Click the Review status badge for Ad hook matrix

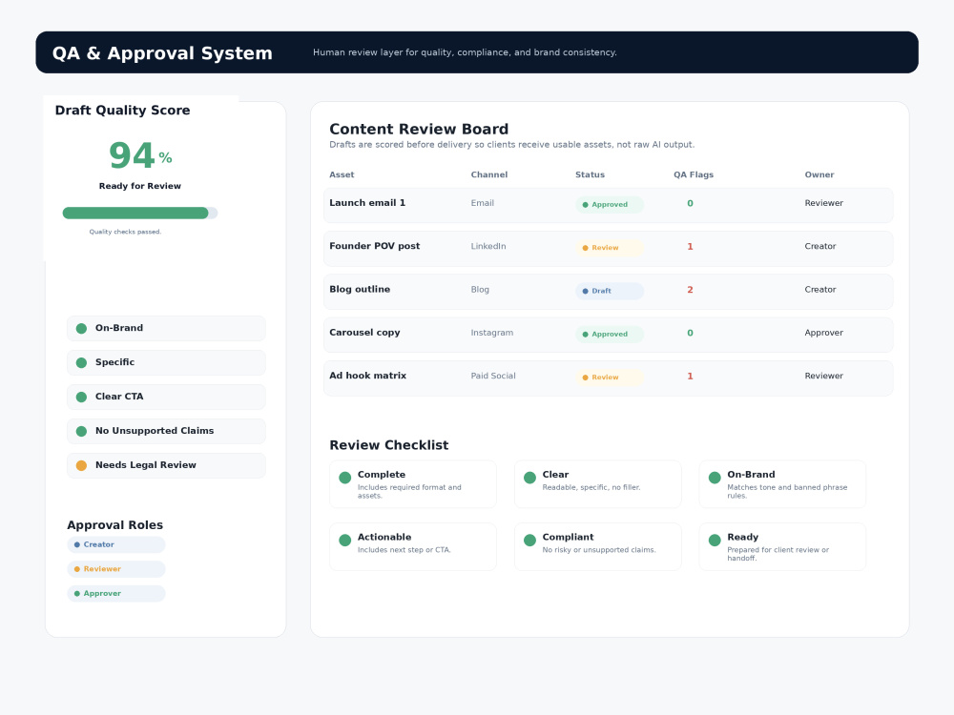tap(610, 378)
